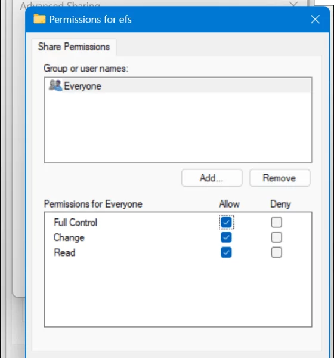The height and width of the screenshot is (358, 334).
Task: Click the Read permission label
Action: 64,253
